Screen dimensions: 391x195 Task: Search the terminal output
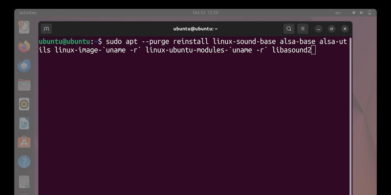point(289,29)
